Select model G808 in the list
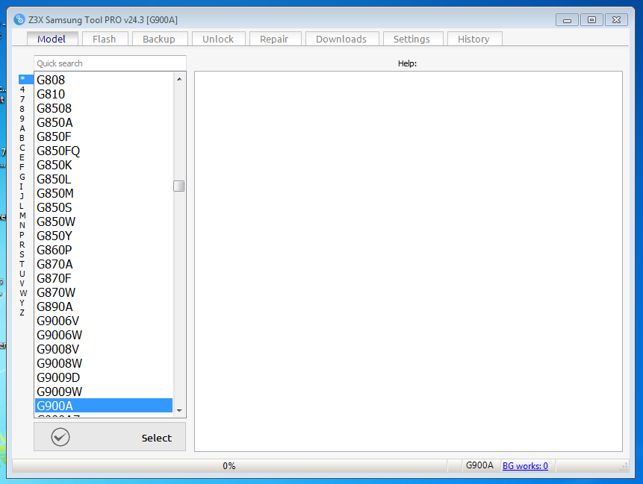Viewport: 643px width, 484px height. pos(103,80)
